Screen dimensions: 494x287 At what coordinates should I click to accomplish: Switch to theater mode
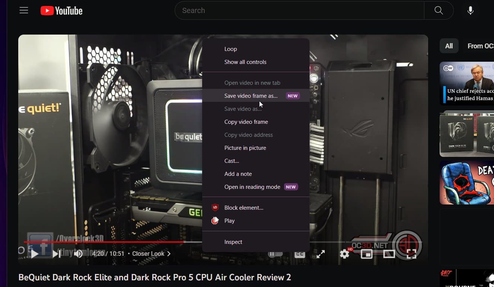(389, 254)
